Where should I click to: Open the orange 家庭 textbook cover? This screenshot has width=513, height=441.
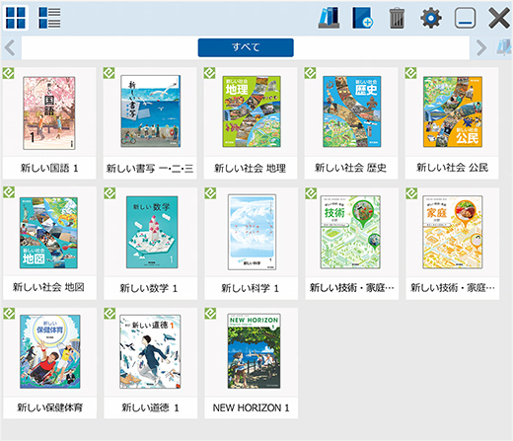[453, 232]
